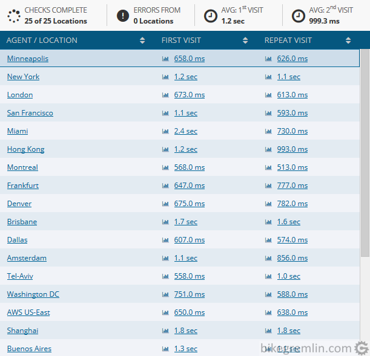Open the New York location link

coord(24,77)
